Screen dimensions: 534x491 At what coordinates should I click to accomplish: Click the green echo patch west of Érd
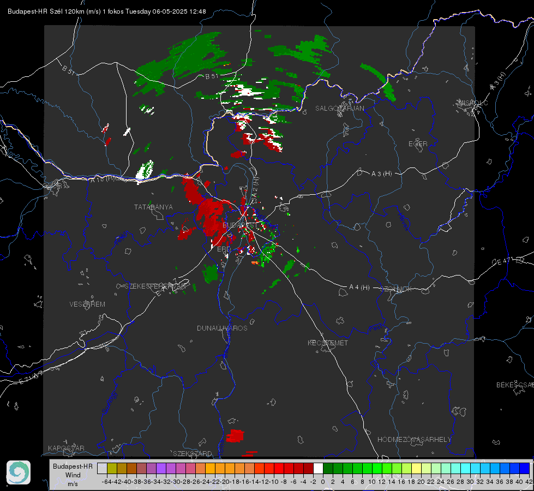click(x=210, y=273)
